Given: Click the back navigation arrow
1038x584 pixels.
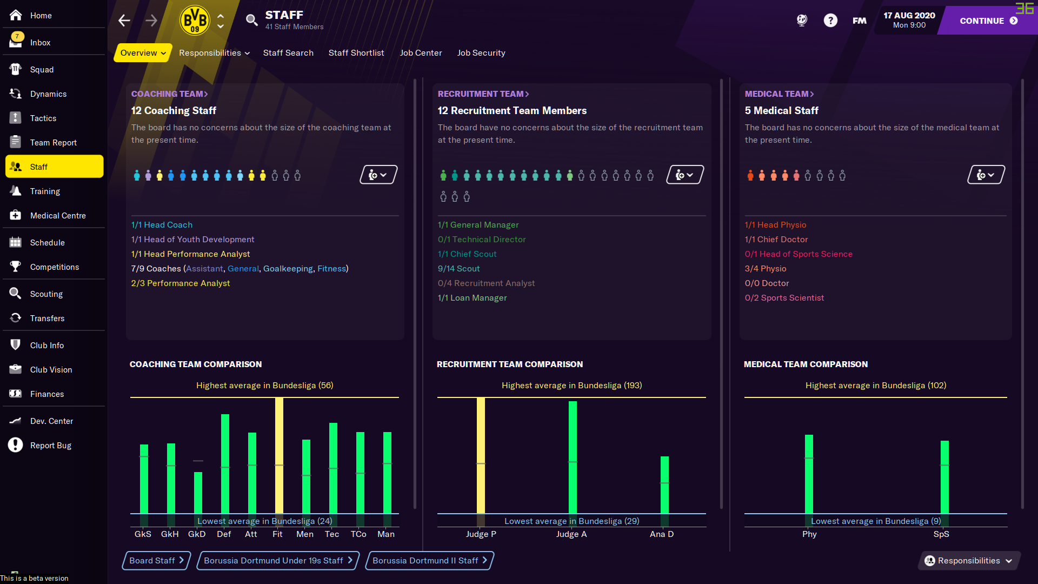Looking at the screenshot, I should point(124,21).
